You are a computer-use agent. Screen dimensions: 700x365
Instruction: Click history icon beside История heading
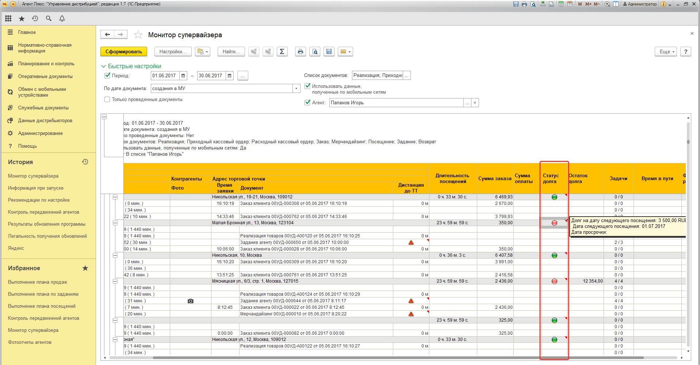(x=85, y=162)
